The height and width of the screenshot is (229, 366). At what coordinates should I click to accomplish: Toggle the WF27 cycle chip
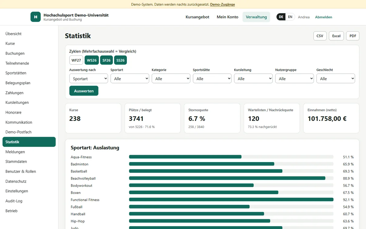point(76,60)
